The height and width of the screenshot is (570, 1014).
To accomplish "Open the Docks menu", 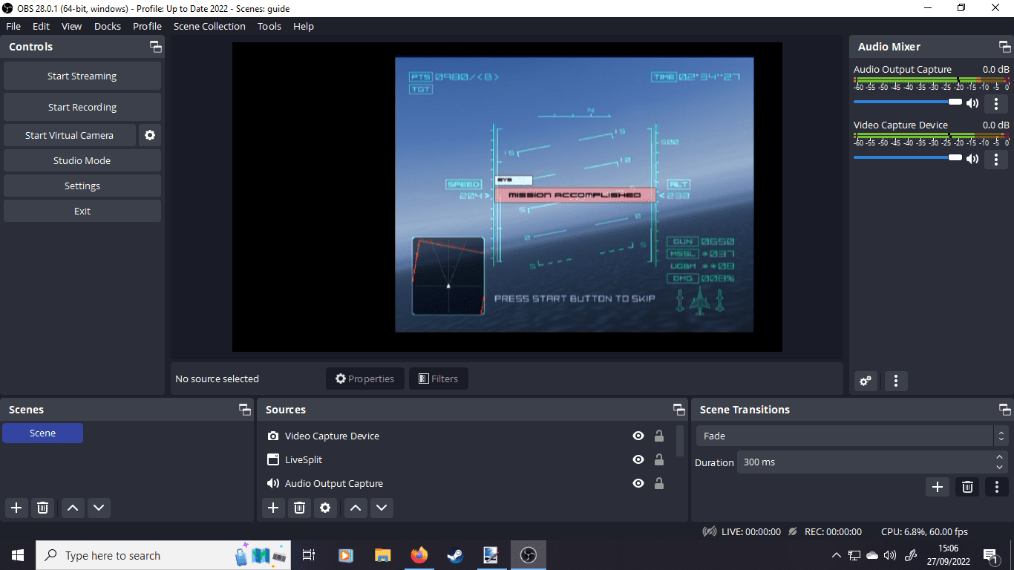I will point(108,26).
